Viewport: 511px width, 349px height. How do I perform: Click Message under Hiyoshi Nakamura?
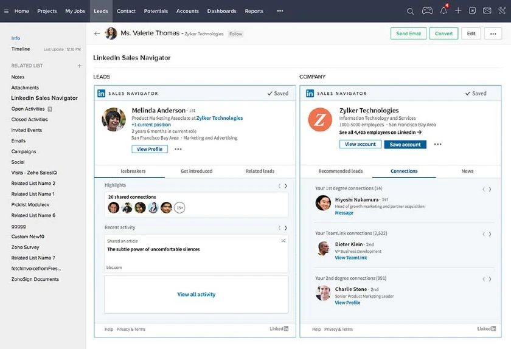[x=344, y=213]
